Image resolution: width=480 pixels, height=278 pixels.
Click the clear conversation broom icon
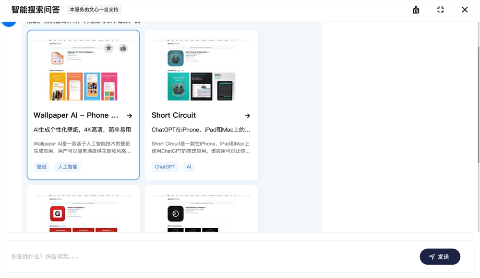coord(416,10)
